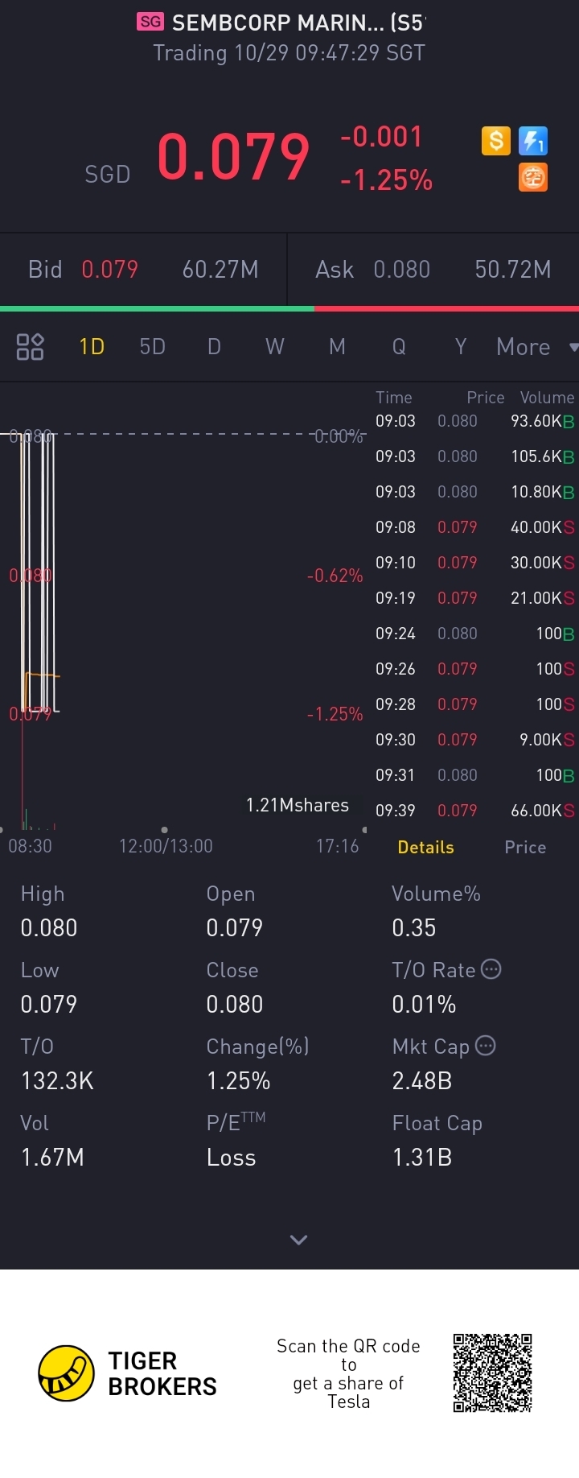Select the 09:39 trade of 66.00K
Viewport: 579px width, 1478px height.
[x=474, y=811]
